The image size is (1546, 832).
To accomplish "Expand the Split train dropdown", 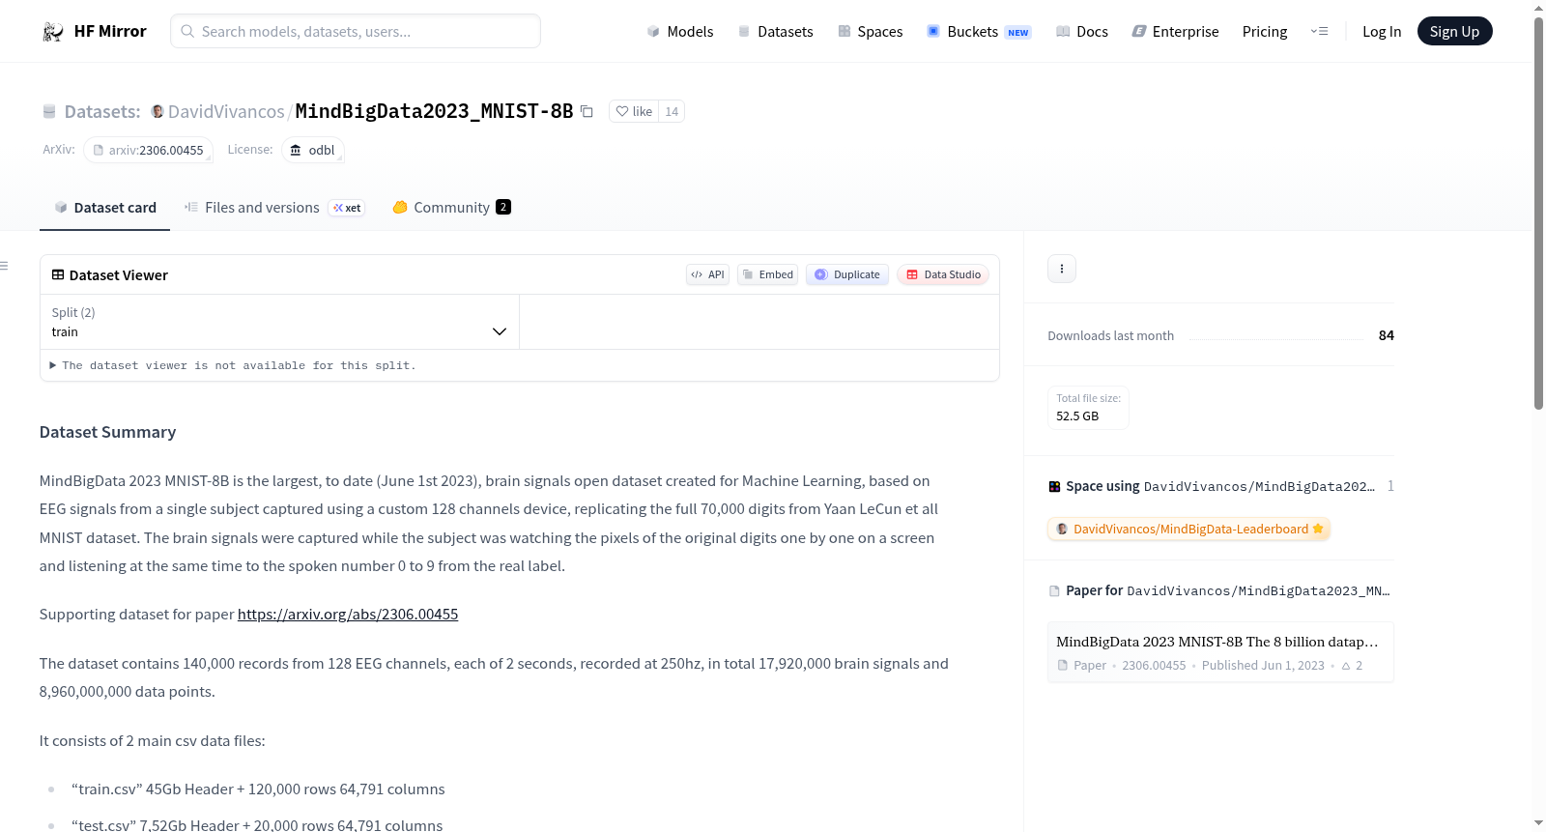I will click(279, 322).
